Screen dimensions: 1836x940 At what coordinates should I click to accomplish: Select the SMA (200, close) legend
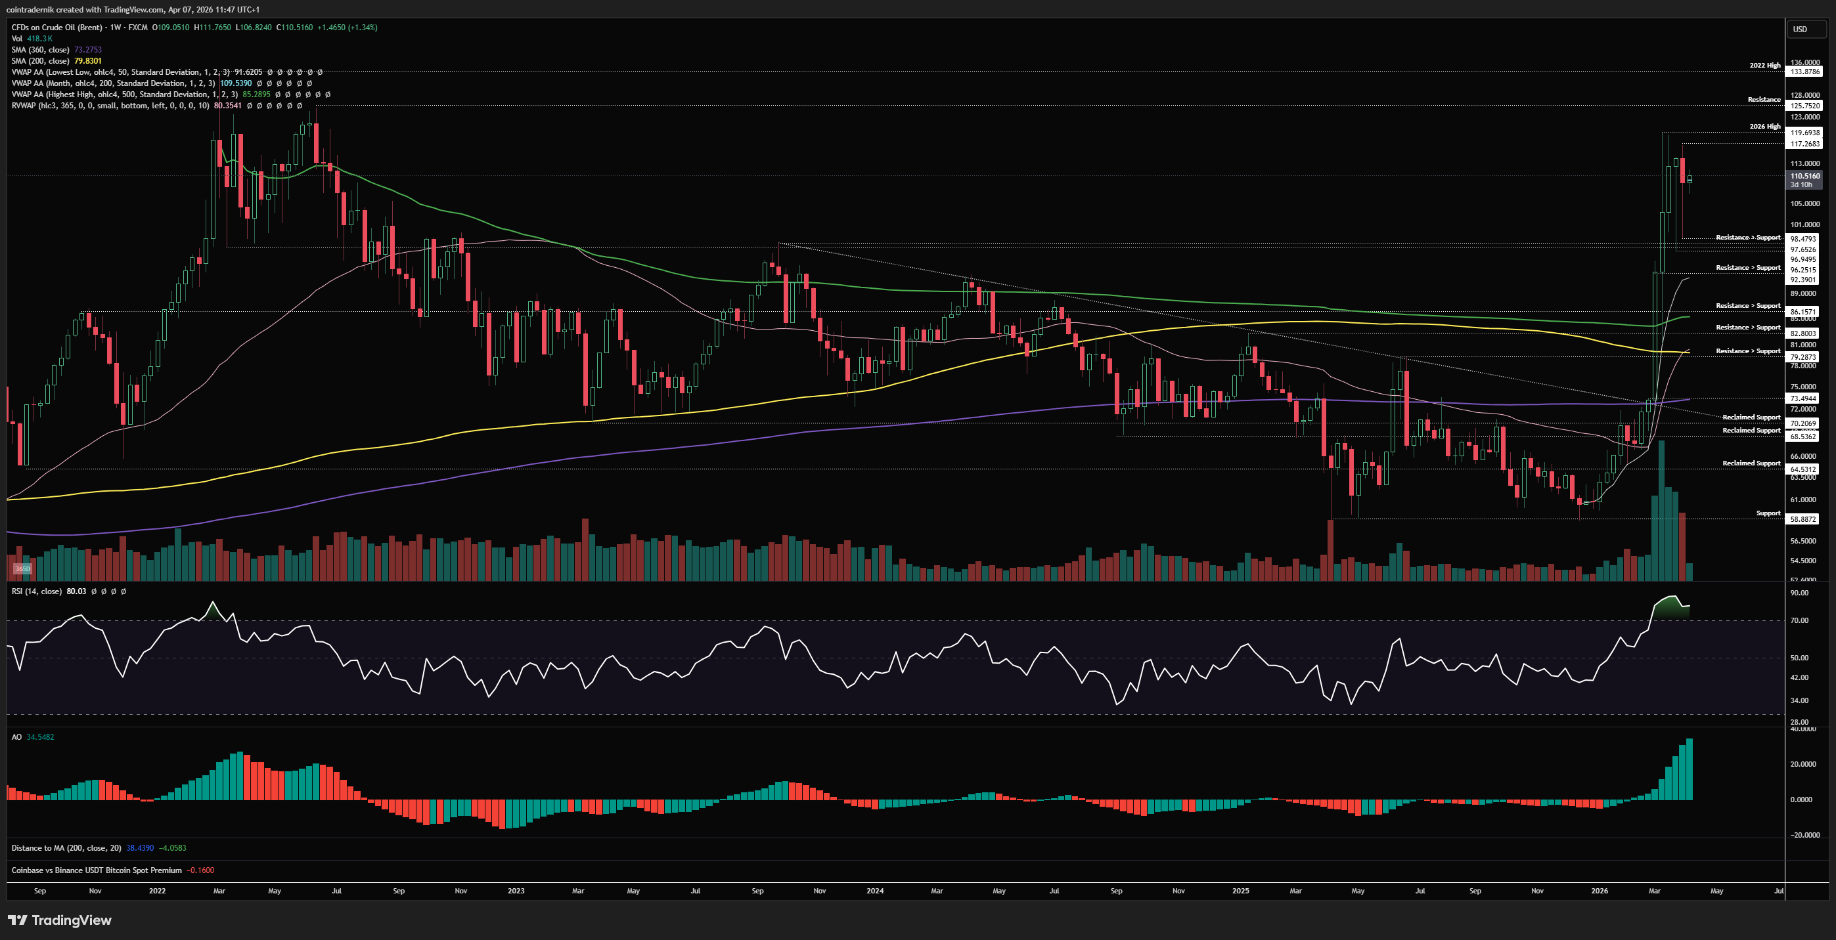[x=41, y=60]
